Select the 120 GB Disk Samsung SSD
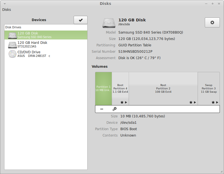224x174 pixels. [x=46, y=35]
